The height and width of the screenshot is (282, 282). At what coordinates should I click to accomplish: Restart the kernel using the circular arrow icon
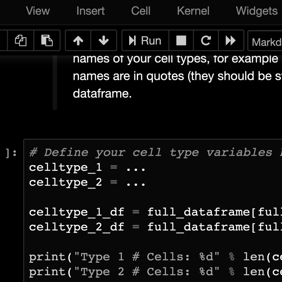(x=206, y=41)
